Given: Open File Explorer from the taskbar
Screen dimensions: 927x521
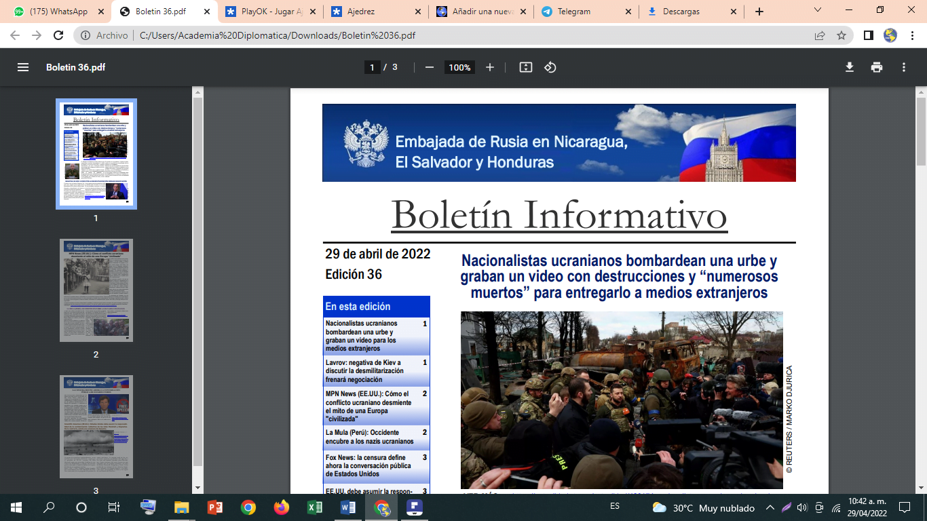Looking at the screenshot, I should click(x=182, y=507).
